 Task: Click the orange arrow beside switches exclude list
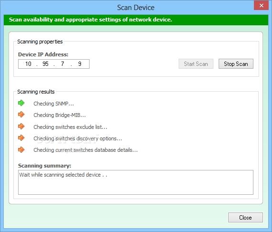(21, 127)
